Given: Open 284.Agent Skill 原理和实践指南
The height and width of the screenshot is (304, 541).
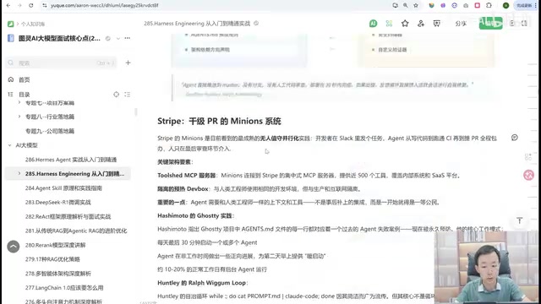Looking at the screenshot, I should [63, 188].
